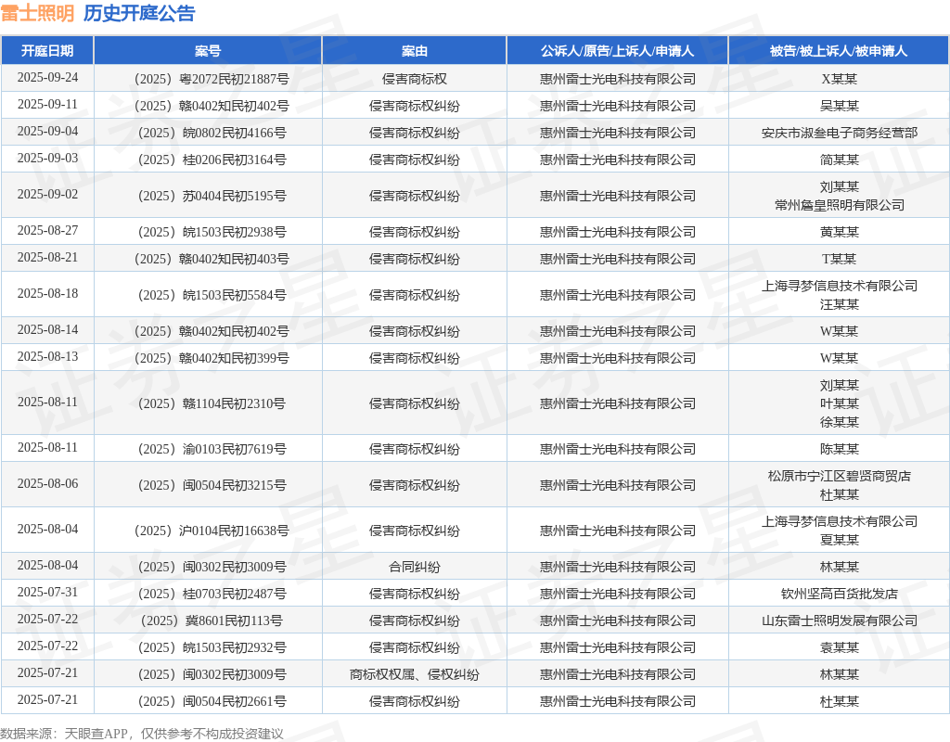Select the 被告/被上诉人/被申请人 header
This screenshot has height=742, width=950.
click(x=839, y=51)
